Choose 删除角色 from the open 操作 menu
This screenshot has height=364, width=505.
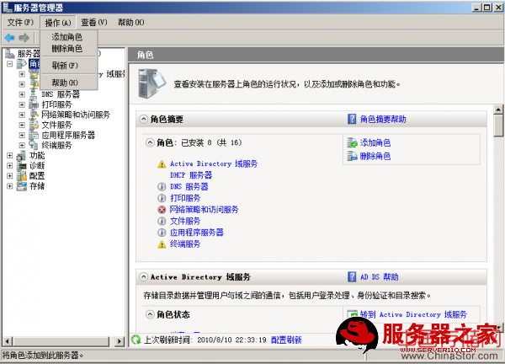coord(66,49)
